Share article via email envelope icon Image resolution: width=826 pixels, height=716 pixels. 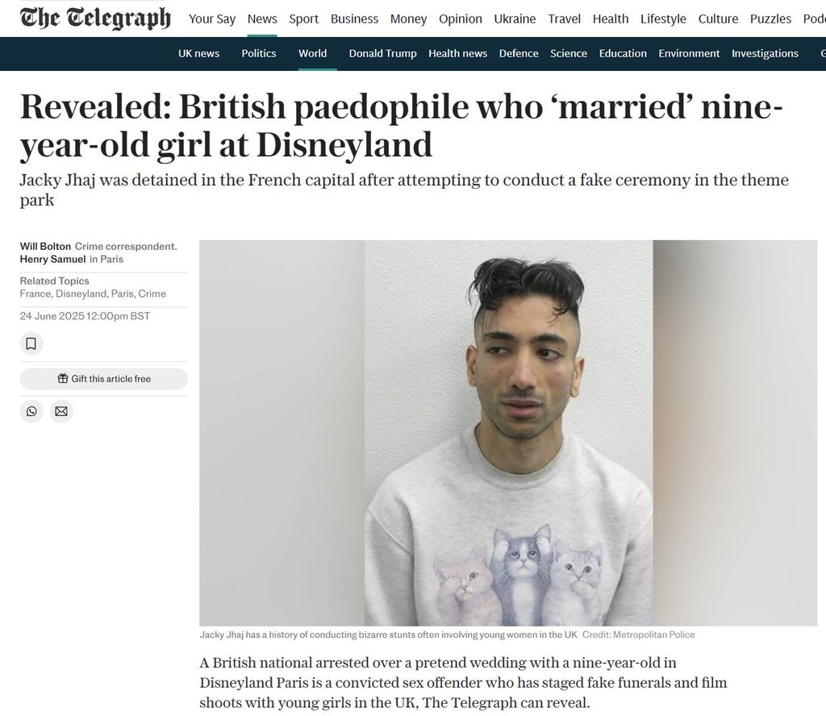coord(61,411)
